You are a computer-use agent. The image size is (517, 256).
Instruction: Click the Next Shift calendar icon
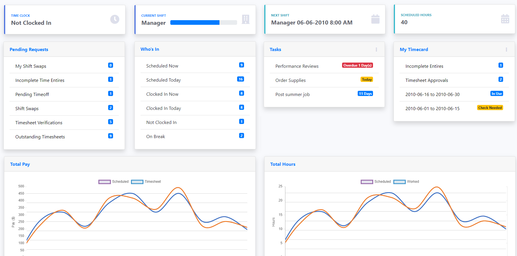[x=375, y=19]
